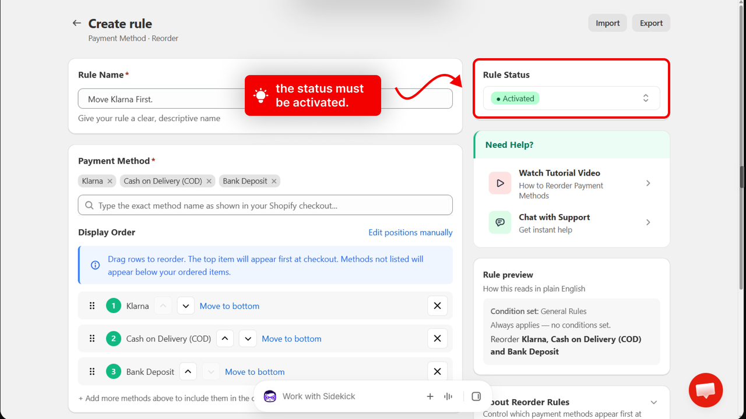746x419 pixels.
Task: Click the Export button
Action: coord(651,23)
